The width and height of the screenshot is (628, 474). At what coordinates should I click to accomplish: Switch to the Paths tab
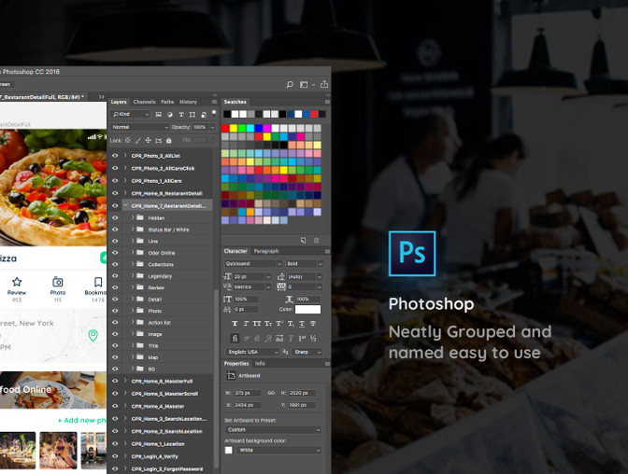167,102
